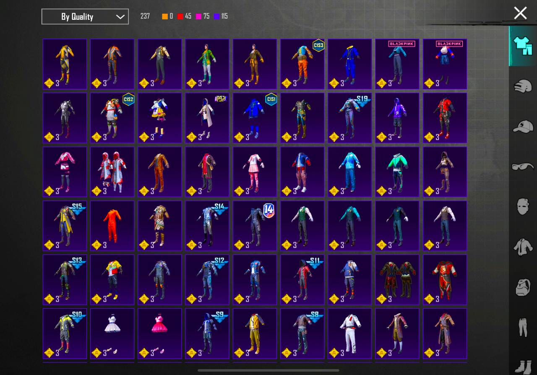
Task: Select the pink plaid skirt outfit
Action: pos(255,172)
